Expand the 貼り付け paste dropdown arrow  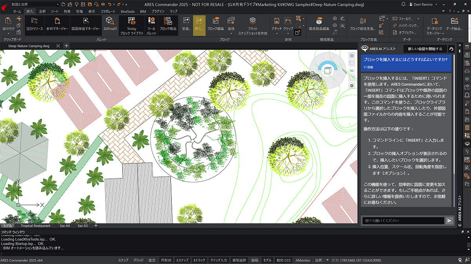coord(8,33)
